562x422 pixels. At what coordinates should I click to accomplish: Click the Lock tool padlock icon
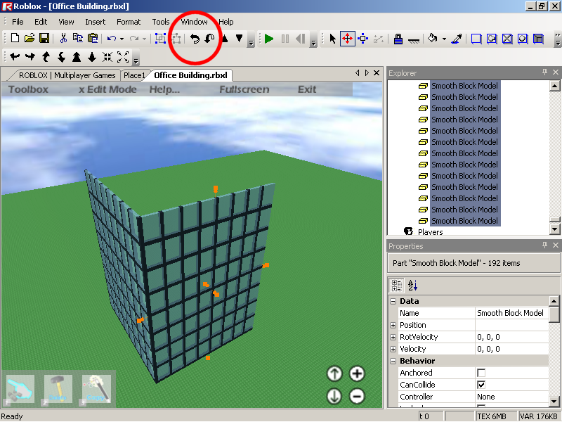(x=398, y=39)
